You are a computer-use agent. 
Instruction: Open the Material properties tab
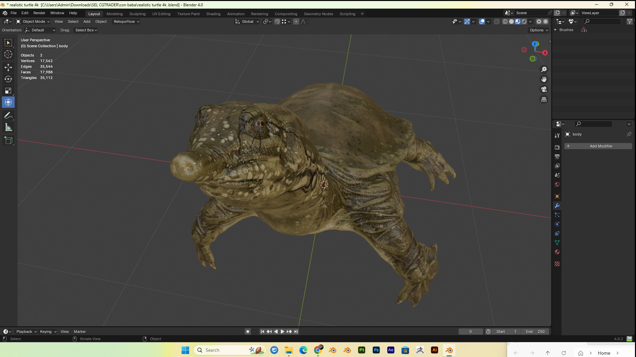click(557, 252)
